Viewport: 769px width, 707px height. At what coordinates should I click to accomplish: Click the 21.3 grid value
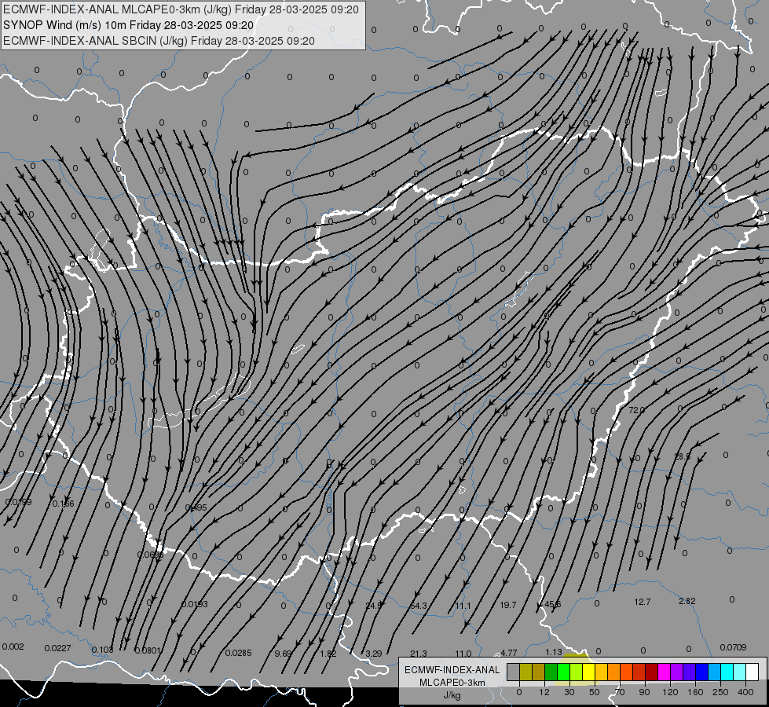(419, 654)
